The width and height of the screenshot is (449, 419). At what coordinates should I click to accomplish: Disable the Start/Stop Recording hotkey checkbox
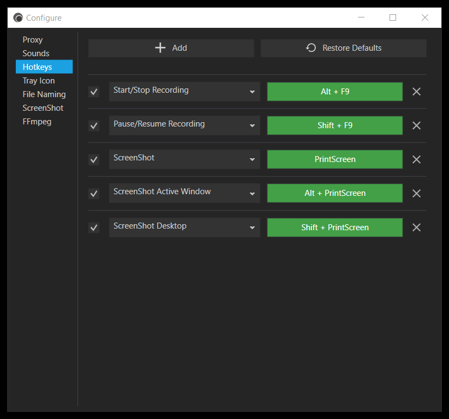tap(94, 92)
